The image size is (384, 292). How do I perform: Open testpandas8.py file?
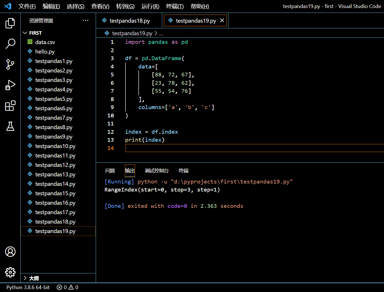tap(58, 127)
